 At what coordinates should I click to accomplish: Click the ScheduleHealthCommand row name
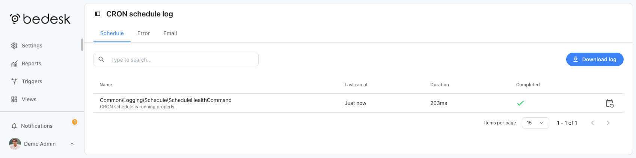[166, 100]
